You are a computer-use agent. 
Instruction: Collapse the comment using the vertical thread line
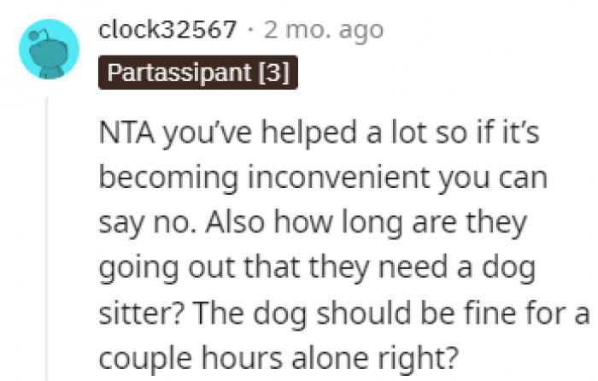pyautogui.click(x=49, y=239)
